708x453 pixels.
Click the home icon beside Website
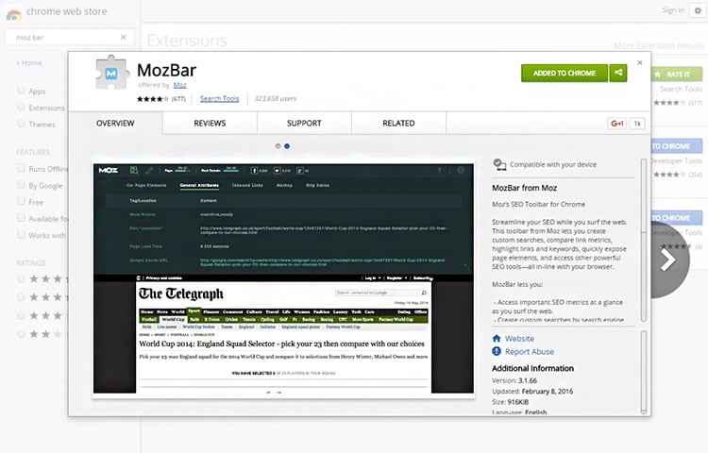point(497,339)
